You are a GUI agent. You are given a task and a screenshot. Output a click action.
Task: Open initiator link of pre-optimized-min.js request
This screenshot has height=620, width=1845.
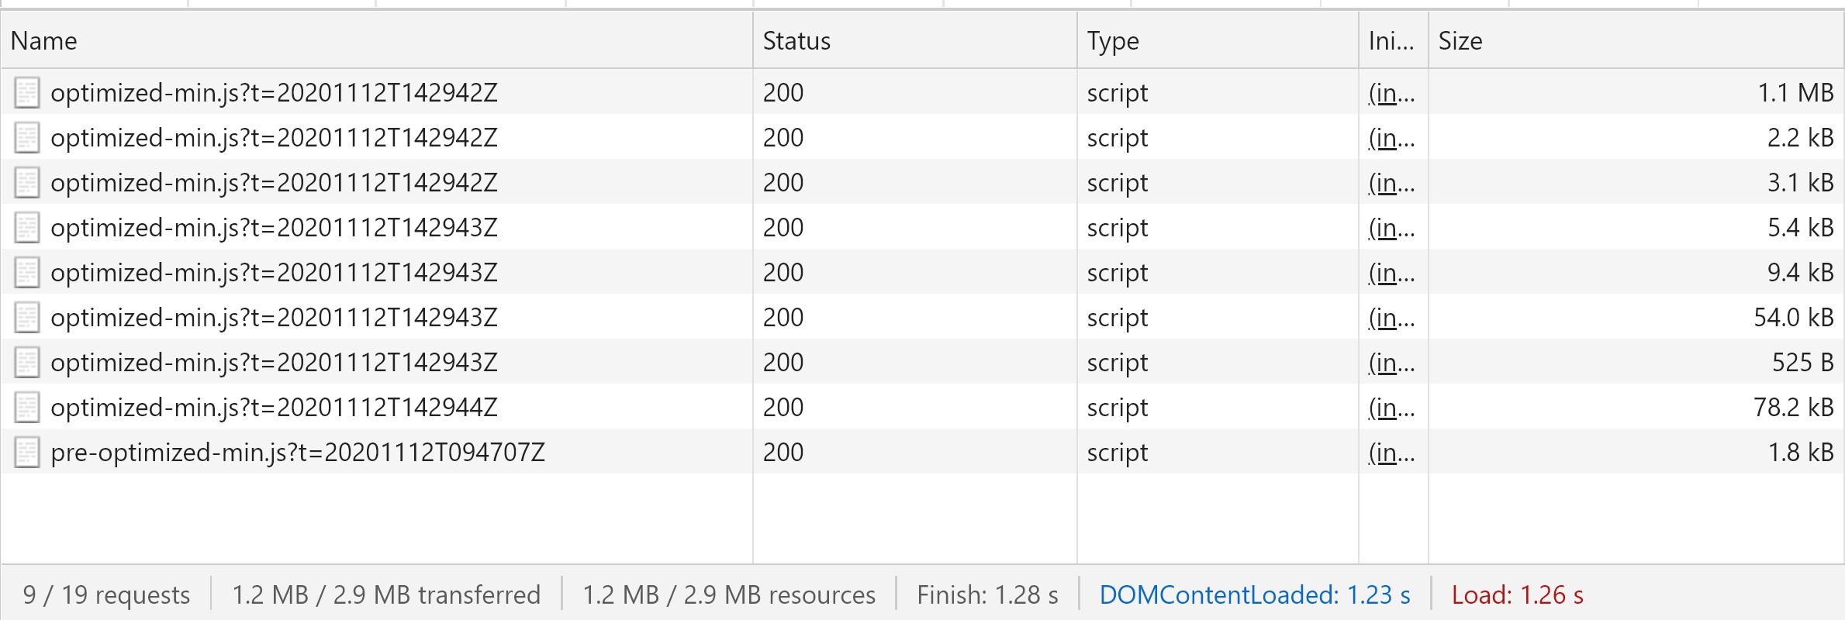point(1392,453)
